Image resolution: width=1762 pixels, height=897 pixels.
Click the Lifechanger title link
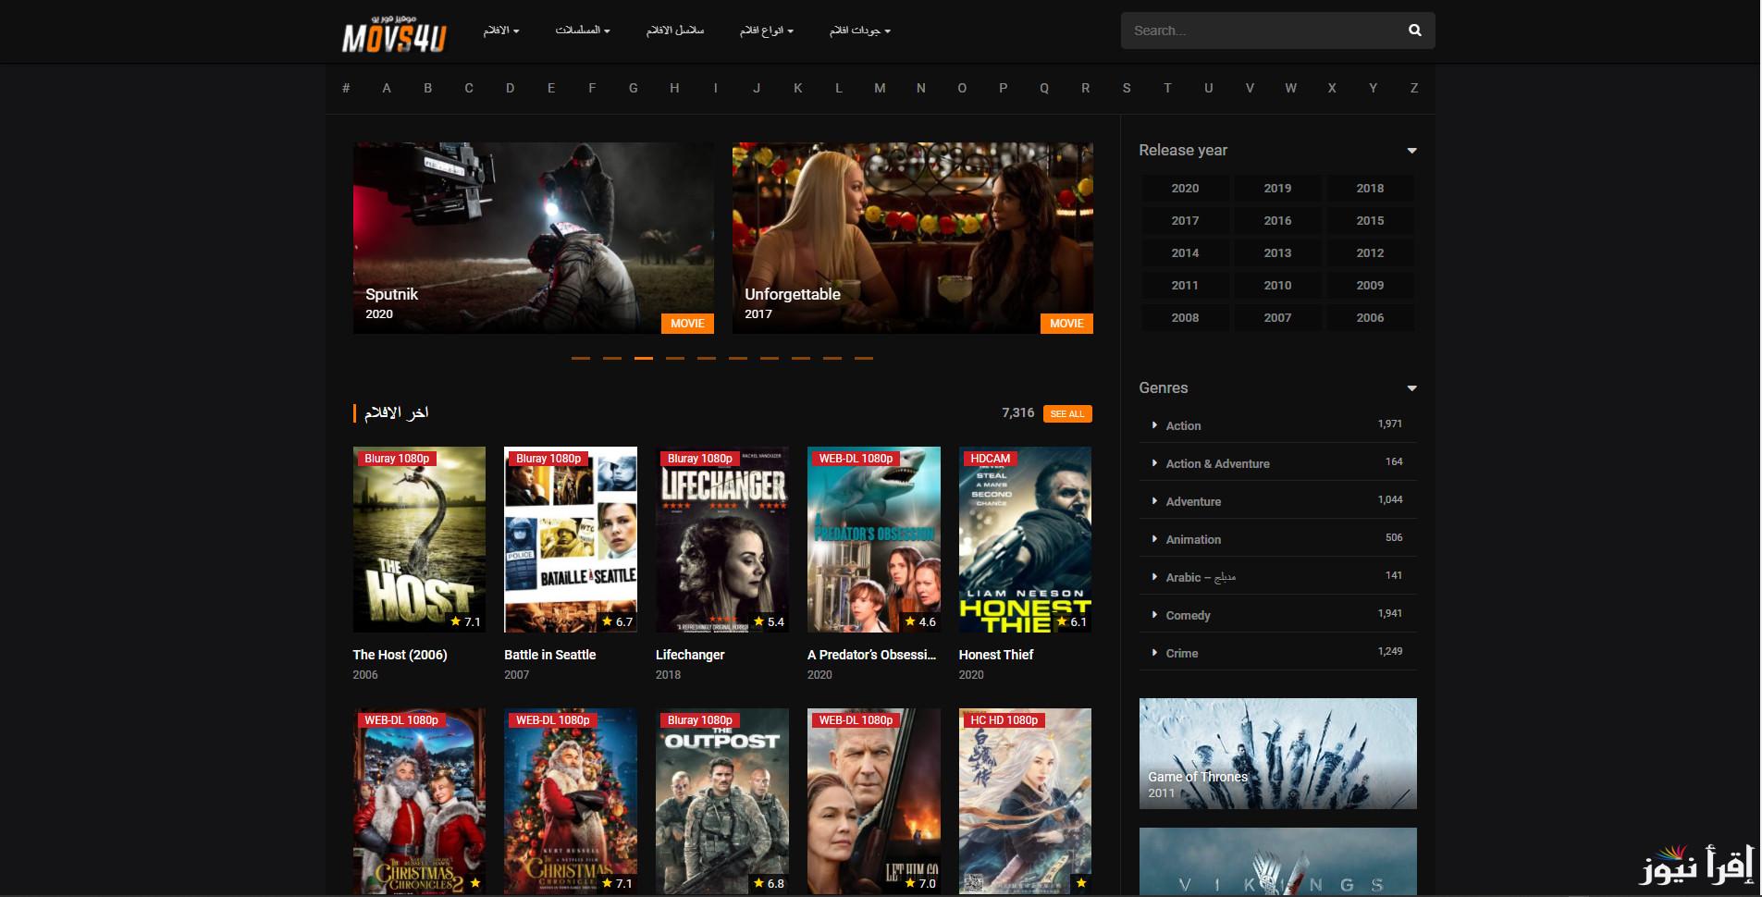point(690,655)
